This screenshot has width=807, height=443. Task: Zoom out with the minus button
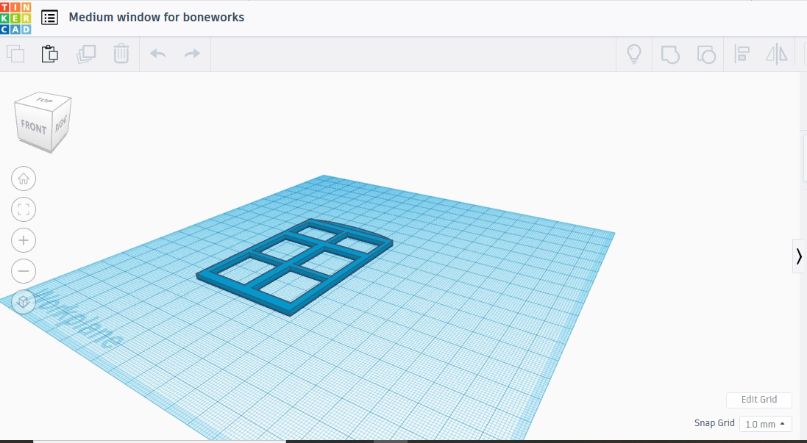[x=23, y=271]
